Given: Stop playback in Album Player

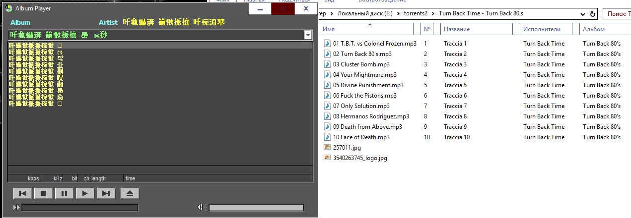Looking at the screenshot, I should 43,194.
